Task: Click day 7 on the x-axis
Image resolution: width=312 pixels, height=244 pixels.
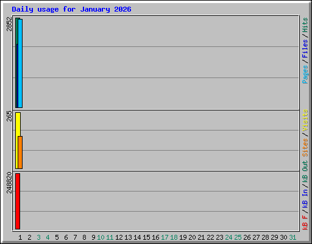Action: [75, 237]
